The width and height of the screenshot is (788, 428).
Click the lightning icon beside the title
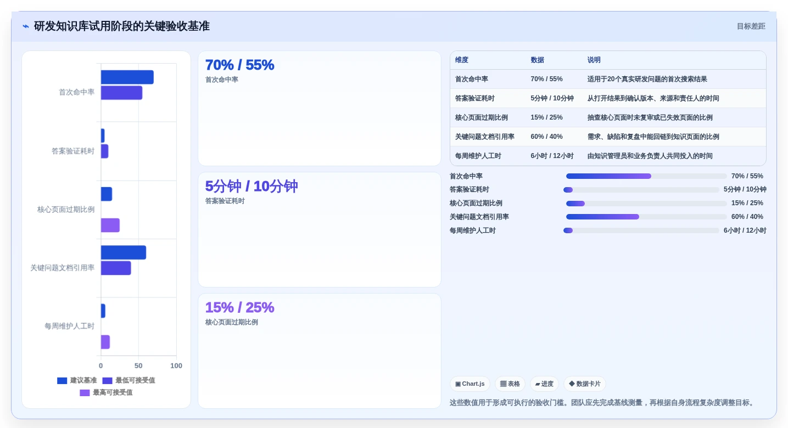click(26, 26)
